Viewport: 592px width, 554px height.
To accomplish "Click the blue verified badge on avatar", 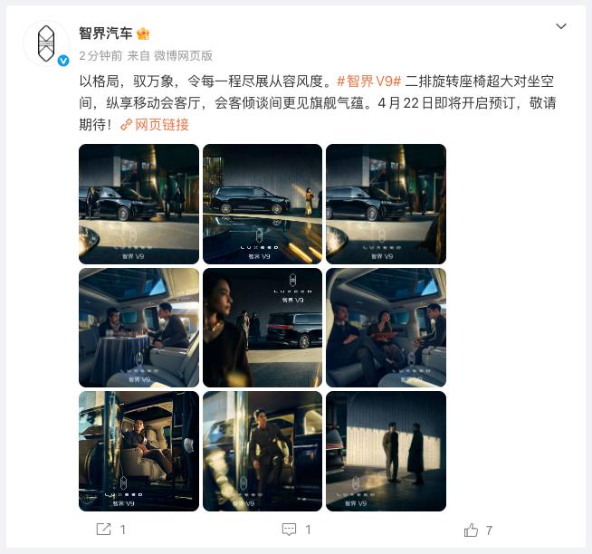I will 63,61.
